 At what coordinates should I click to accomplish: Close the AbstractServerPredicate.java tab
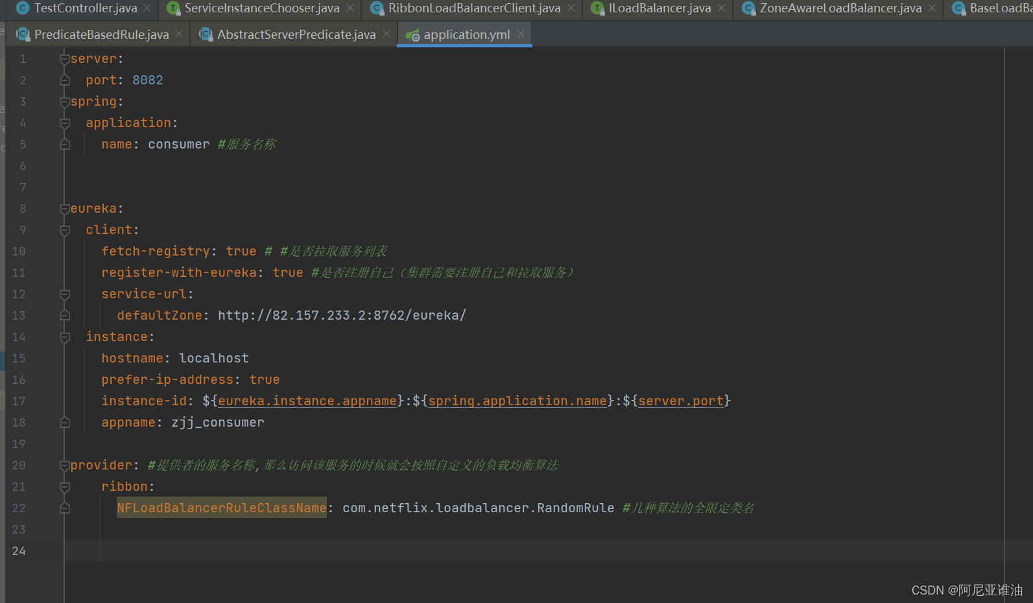pyautogui.click(x=386, y=34)
